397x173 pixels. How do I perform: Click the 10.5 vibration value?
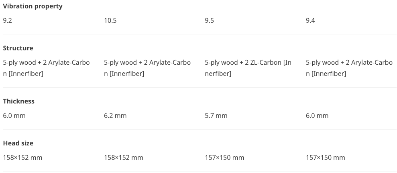pyautogui.click(x=110, y=20)
